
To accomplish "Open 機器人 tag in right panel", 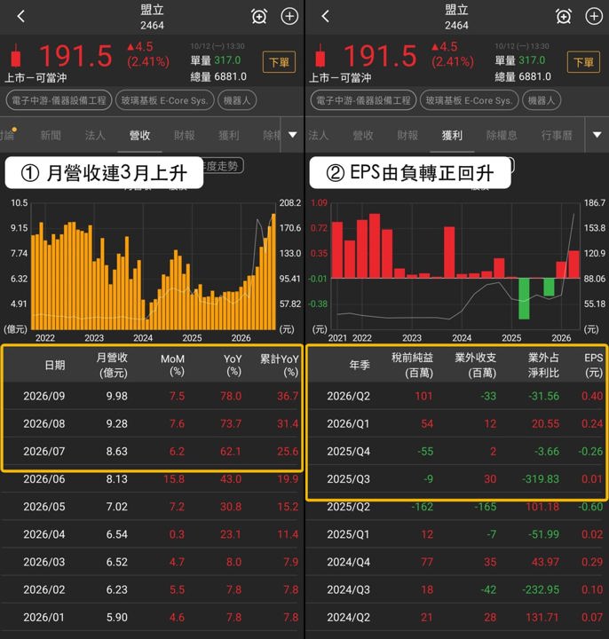I will click(542, 100).
